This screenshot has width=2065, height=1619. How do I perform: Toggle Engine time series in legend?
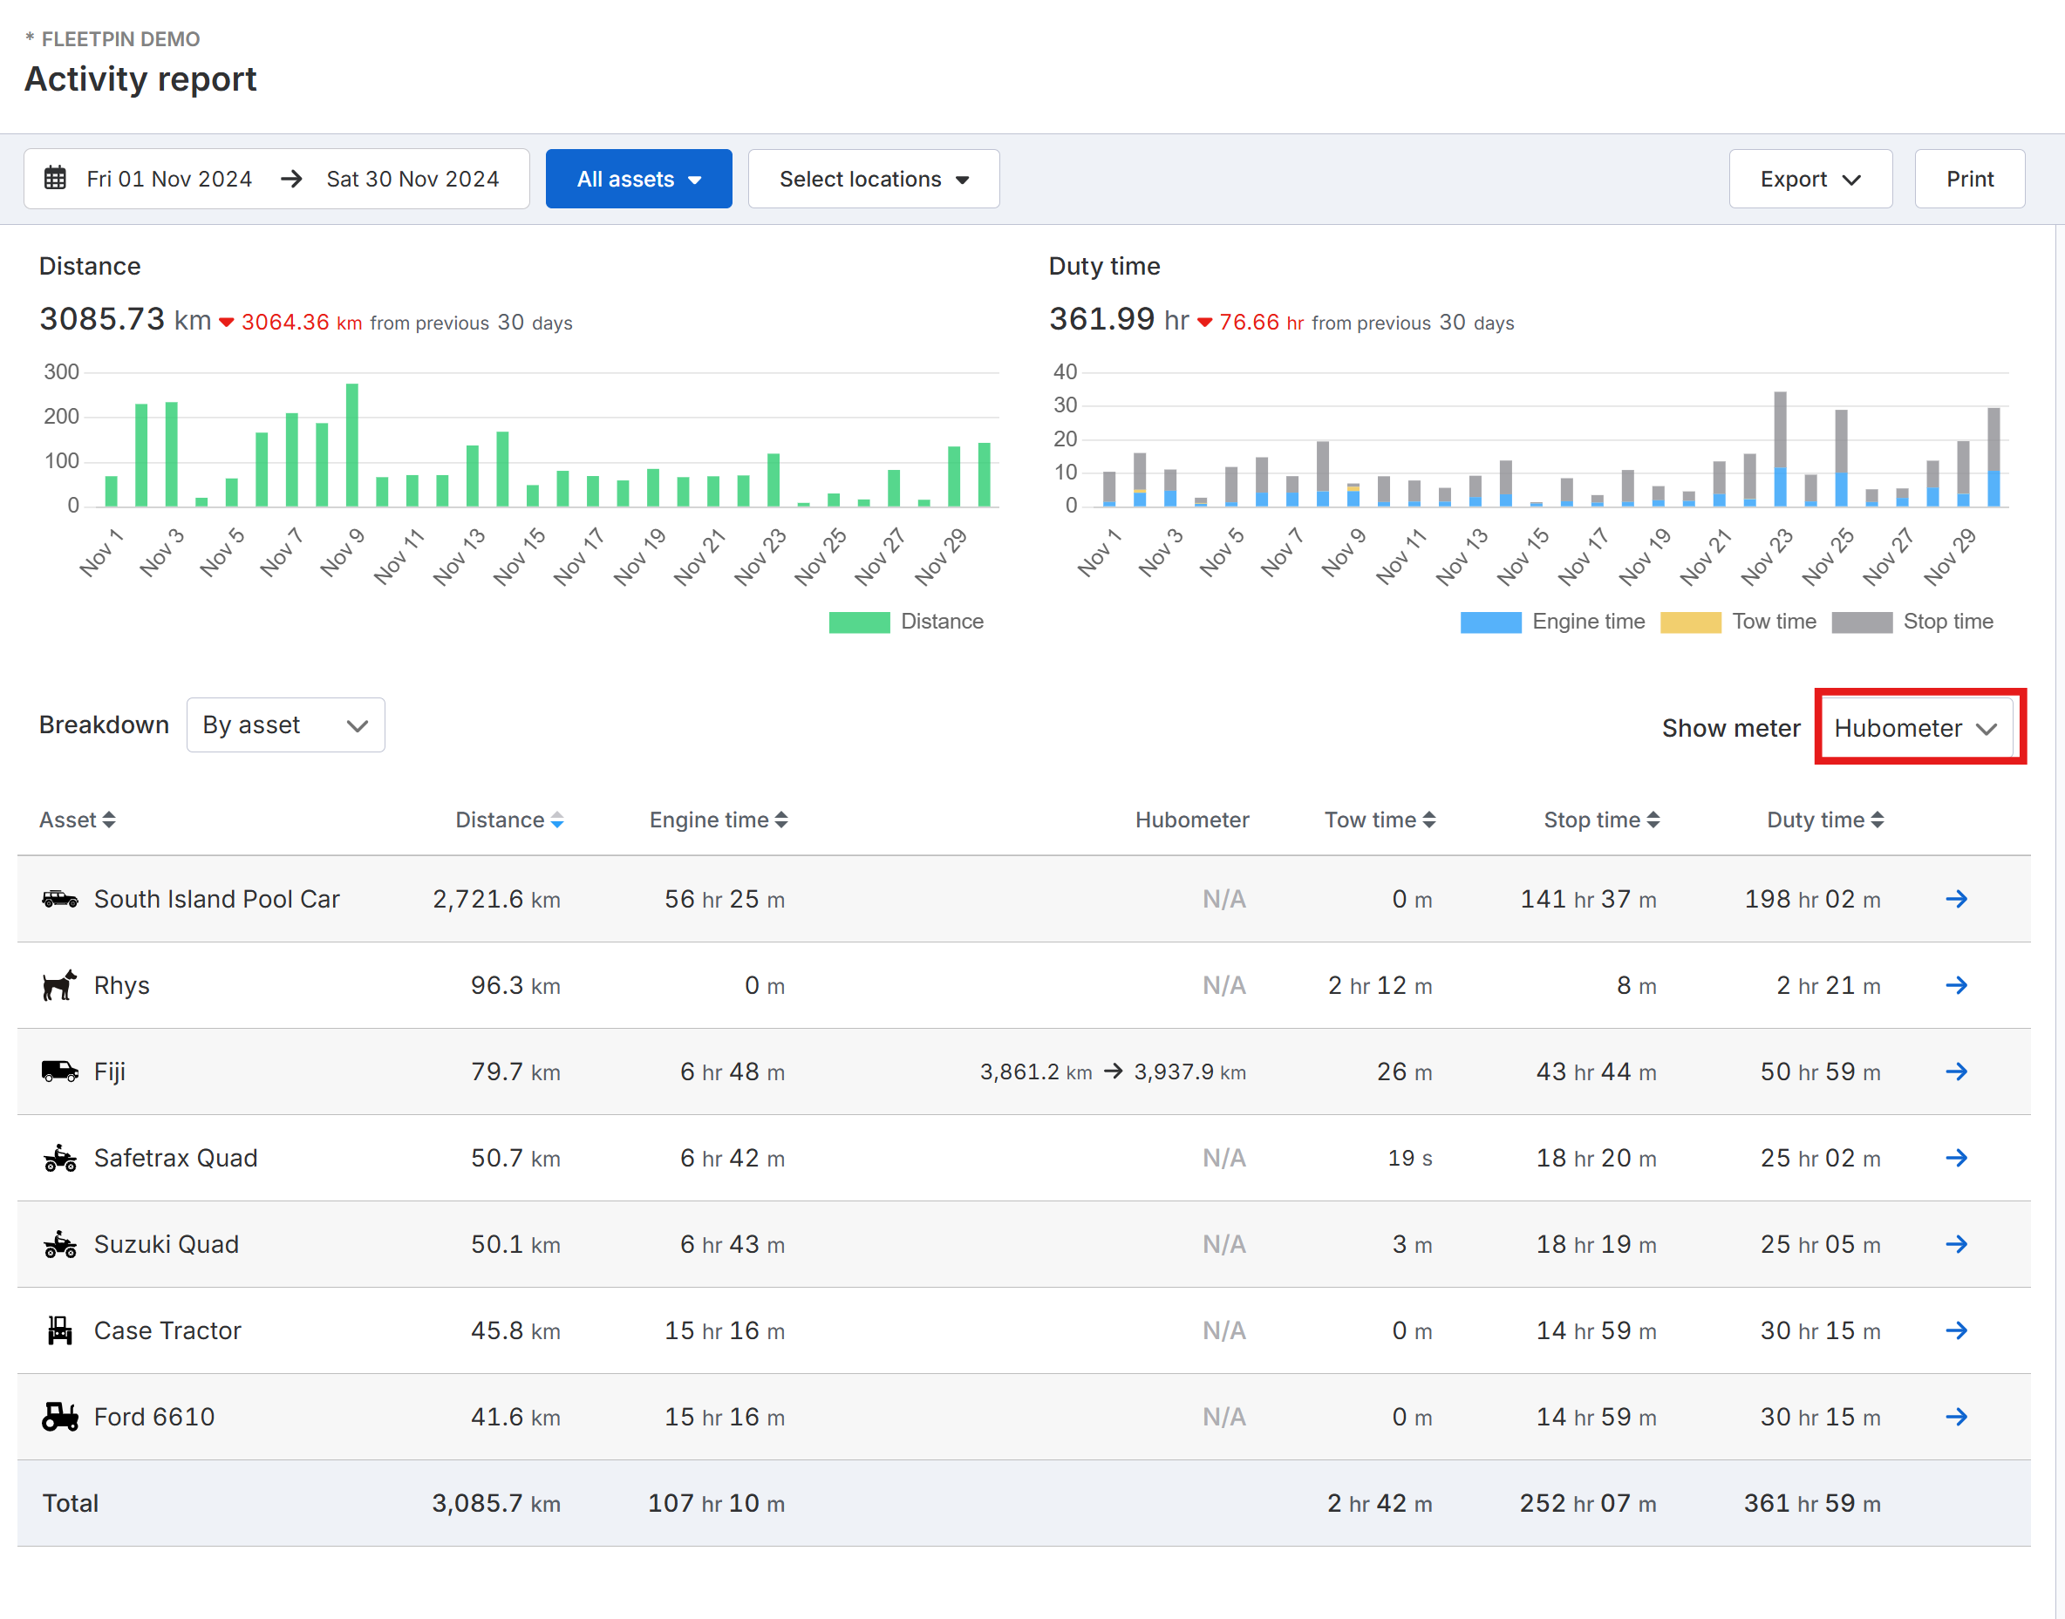pyautogui.click(x=1552, y=622)
